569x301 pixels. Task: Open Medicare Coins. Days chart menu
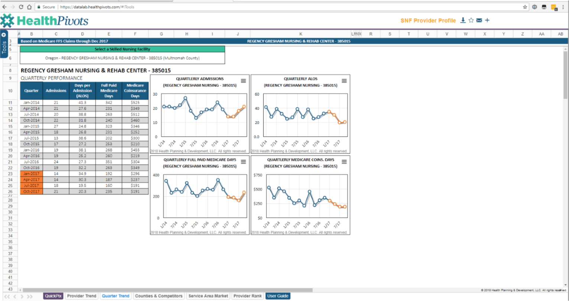pos(344,162)
